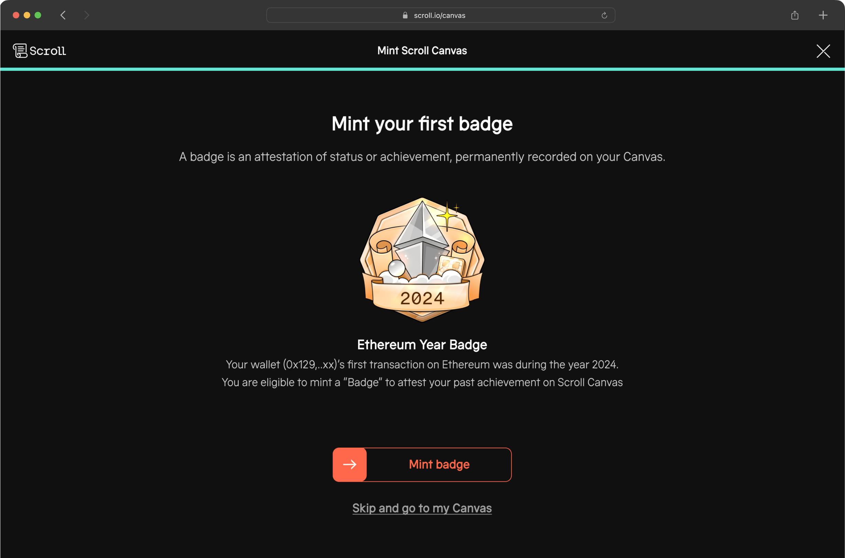Click the Mint badge button label

click(439, 465)
